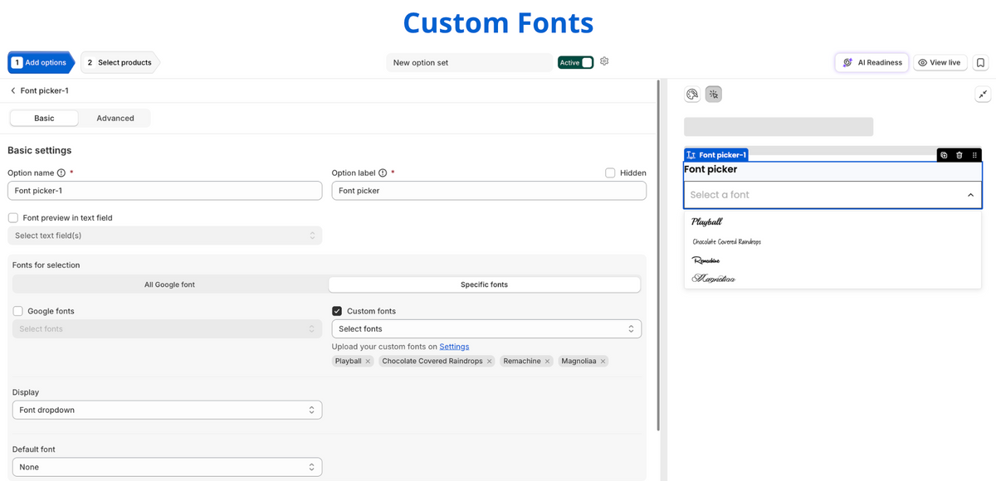Open the Default font None dropdown
The image size is (996, 481).
(x=167, y=467)
